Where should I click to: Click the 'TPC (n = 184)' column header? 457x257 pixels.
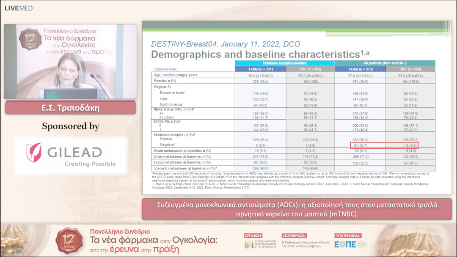pyautogui.click(x=410, y=69)
